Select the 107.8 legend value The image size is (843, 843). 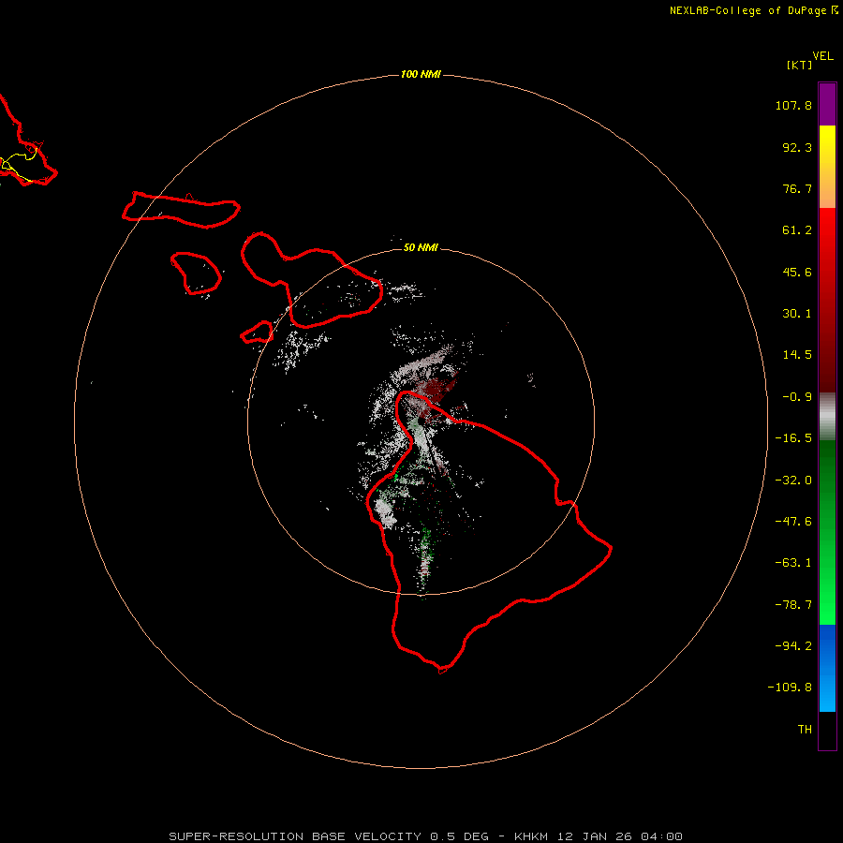pos(793,105)
